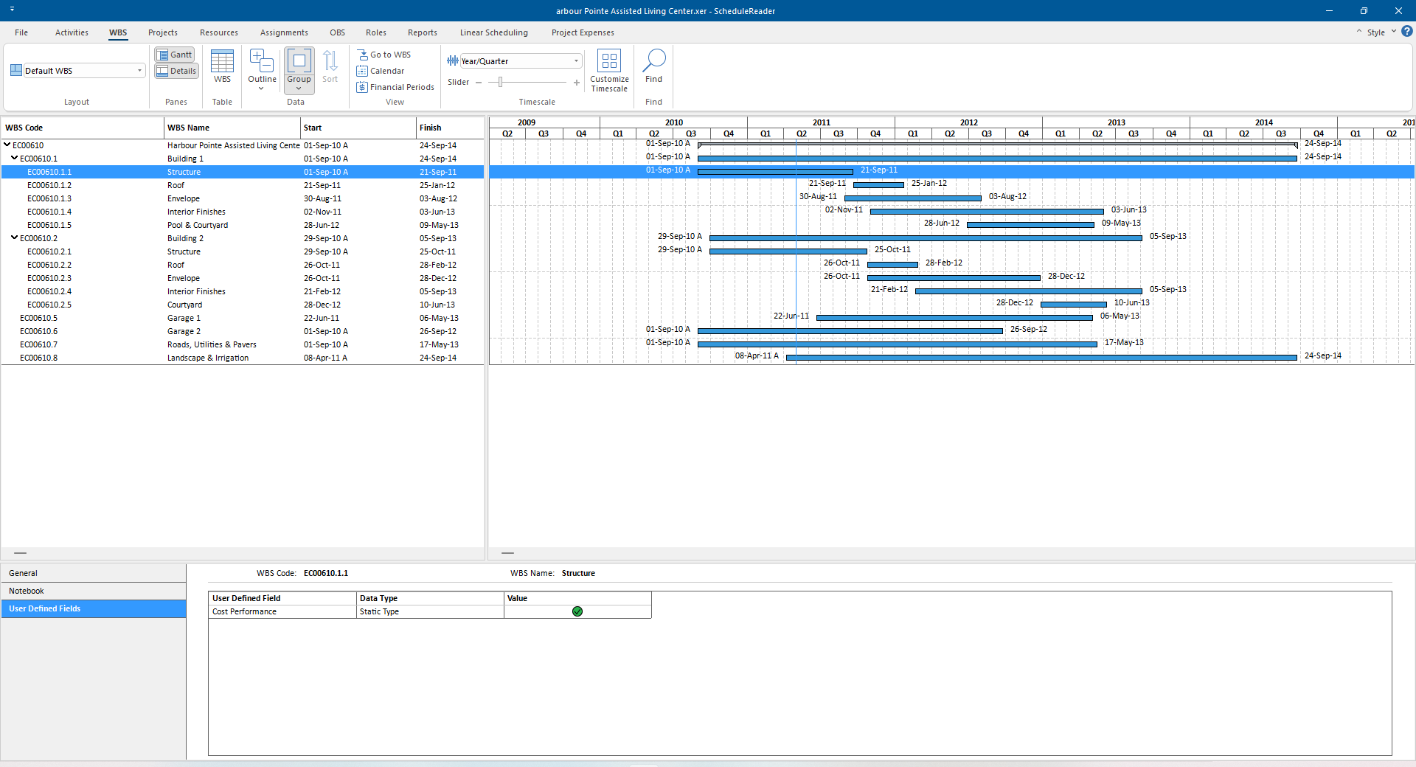Select the Landscape & Irrigation row

(x=208, y=358)
